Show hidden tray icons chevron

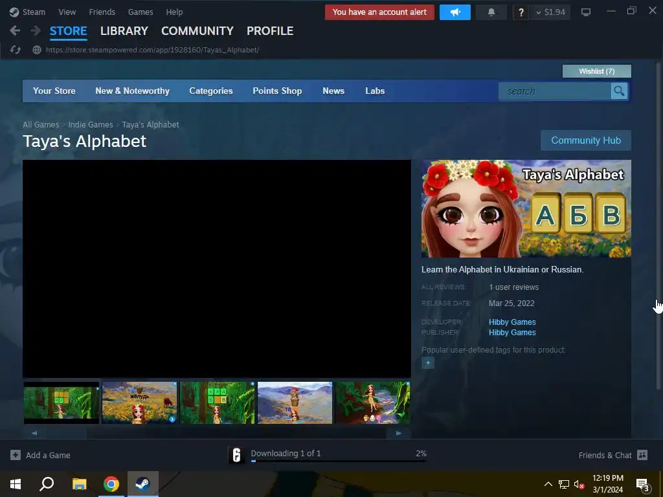click(x=548, y=484)
